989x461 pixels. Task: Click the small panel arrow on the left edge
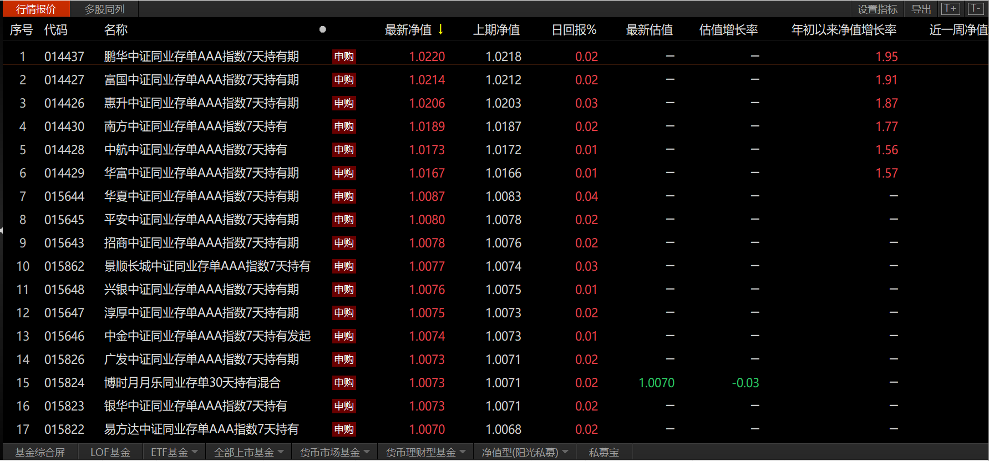(2, 230)
